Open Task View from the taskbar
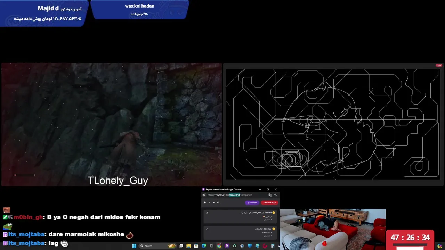 coord(181,246)
